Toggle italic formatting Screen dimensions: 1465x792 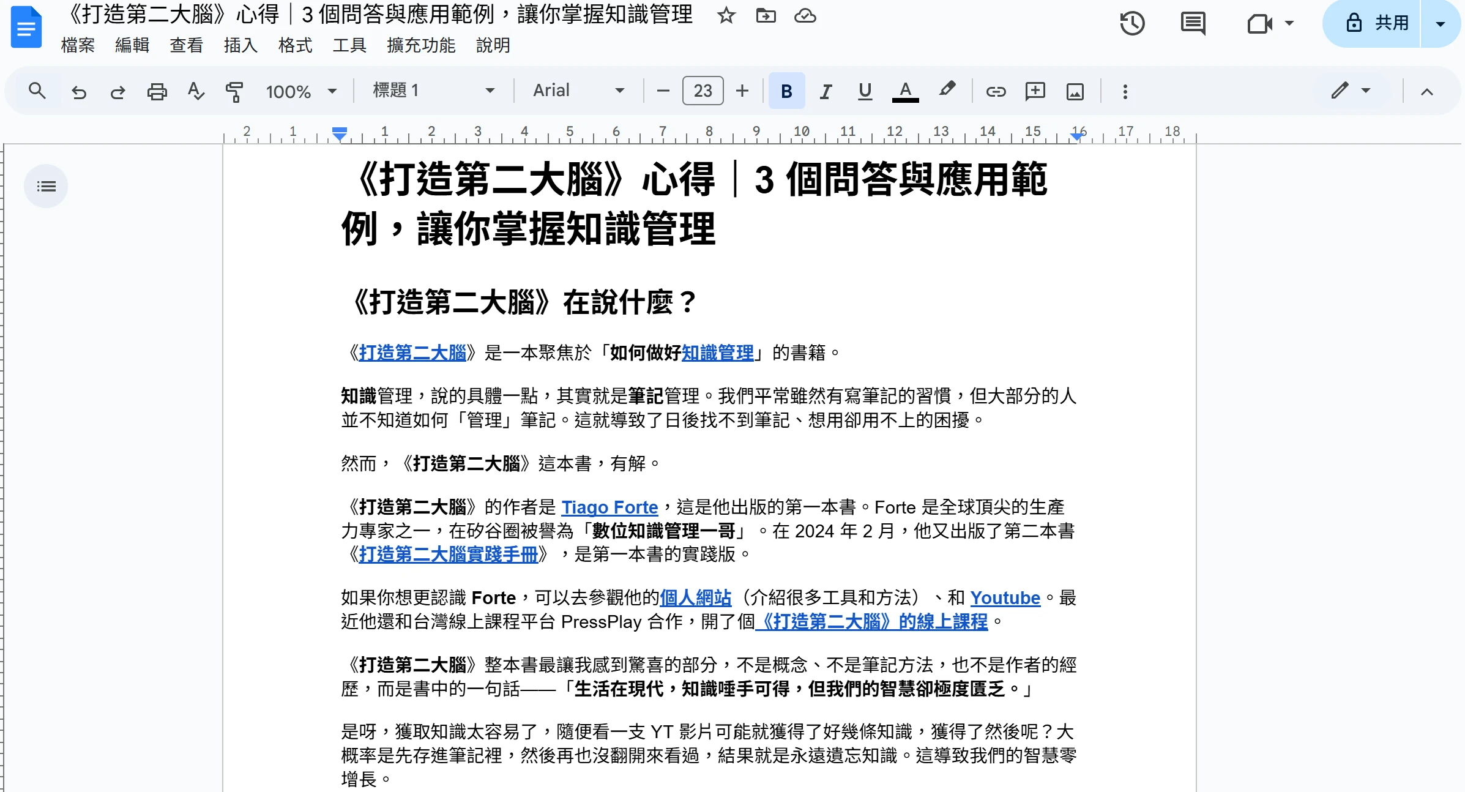click(826, 92)
